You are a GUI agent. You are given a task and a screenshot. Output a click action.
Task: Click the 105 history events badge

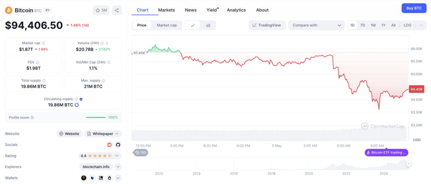click(x=141, y=152)
